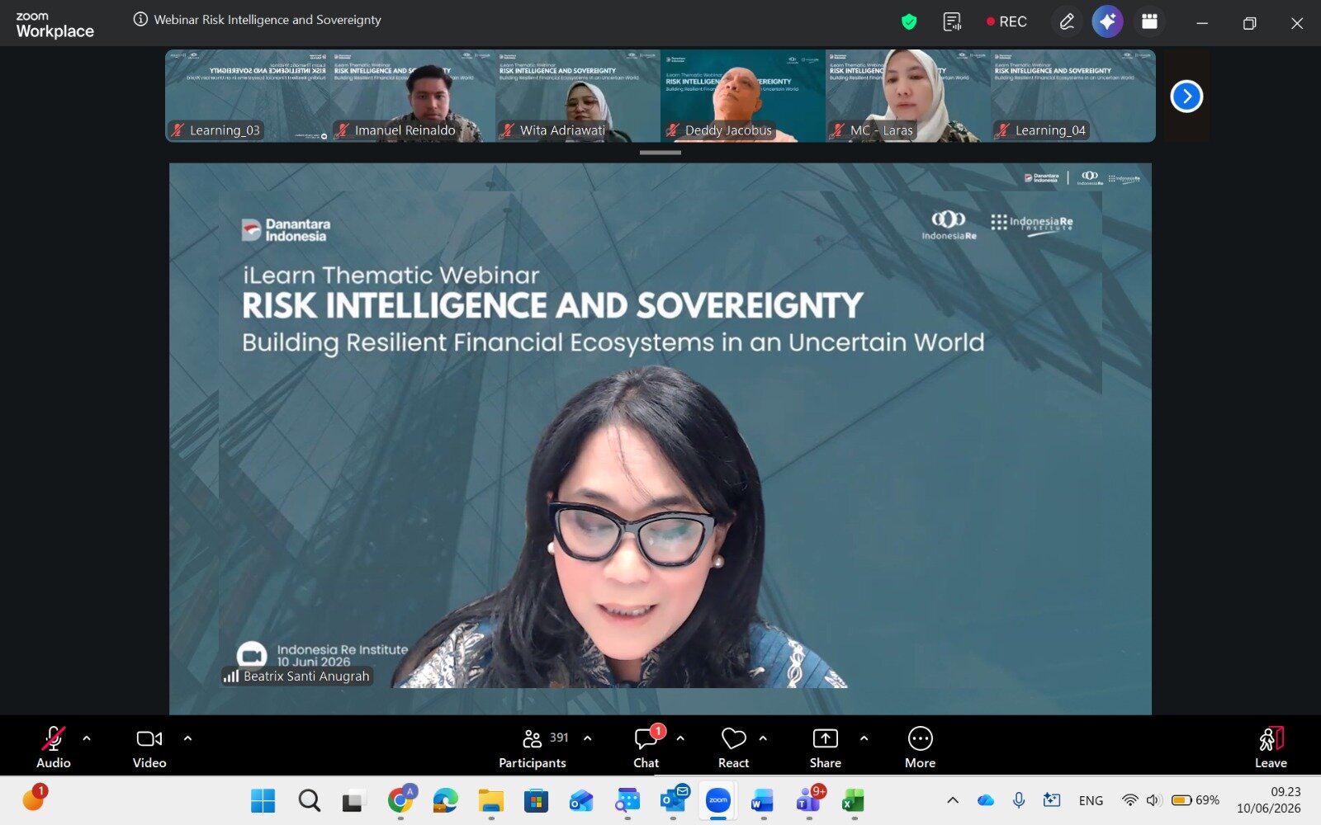Open Google Chrome from the taskbar
This screenshot has height=825, width=1321.
coord(400,799)
